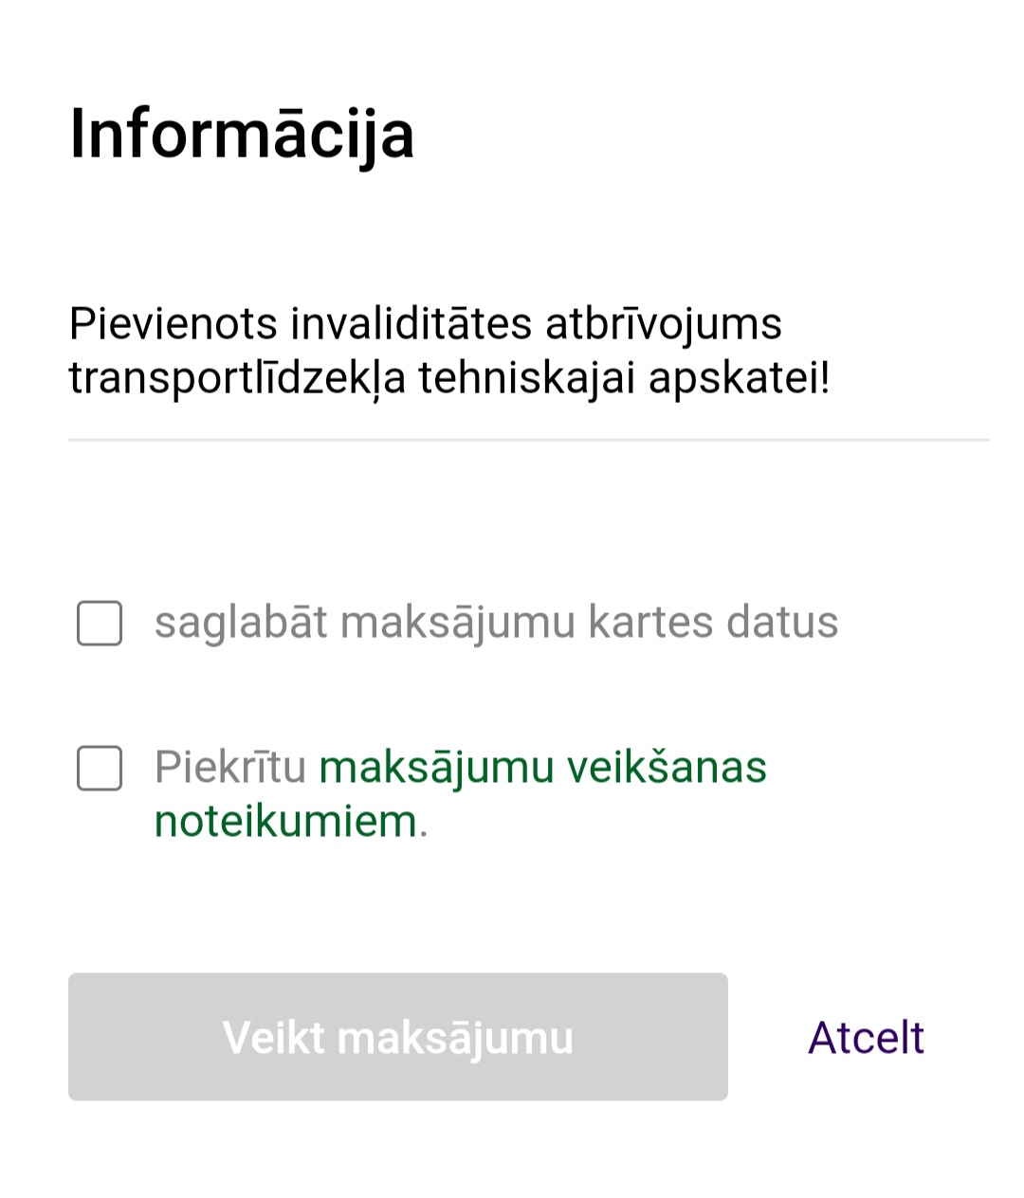Click the 'Informācija' dialog heading
Screen dimensions: 1024x1198
pyautogui.click(x=242, y=134)
